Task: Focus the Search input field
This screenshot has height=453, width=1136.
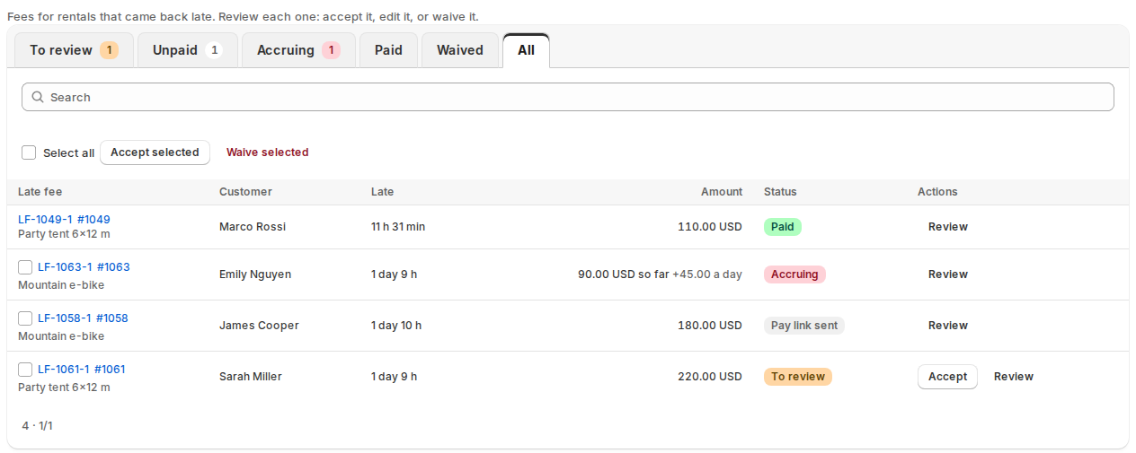Action: (x=568, y=97)
